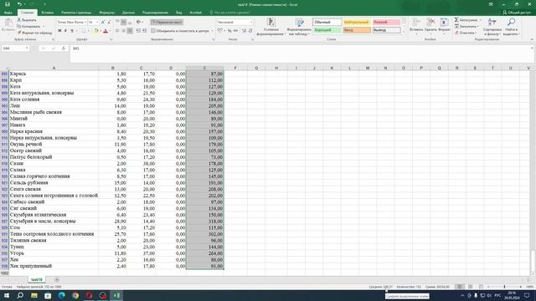Align text to bottom
Viewport: 536px width, 301px height.
click(130, 23)
